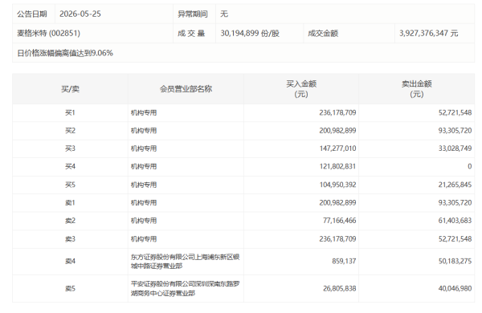The image size is (482, 313).
Task: Click 机构专用 in the 卖2 row
Action: coord(144,221)
